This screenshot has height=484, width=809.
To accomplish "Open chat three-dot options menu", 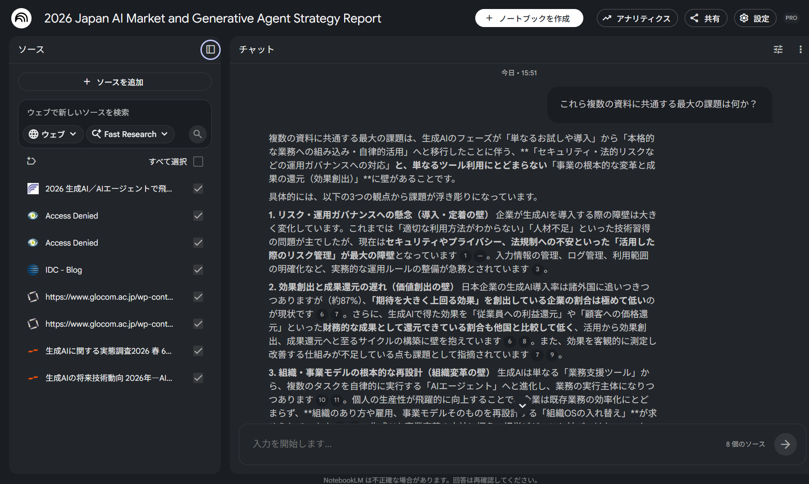I will [800, 50].
